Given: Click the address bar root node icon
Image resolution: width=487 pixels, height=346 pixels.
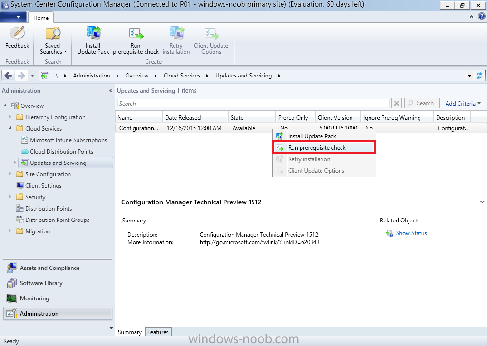Looking at the screenshot, I should (45, 76).
